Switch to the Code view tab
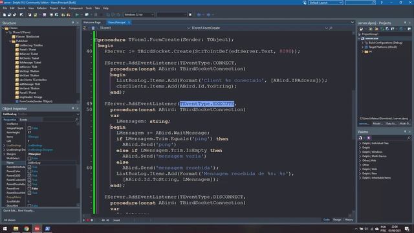414x233 pixels. click(326, 220)
